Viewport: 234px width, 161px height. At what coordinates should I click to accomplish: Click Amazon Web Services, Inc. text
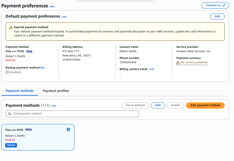pos(194,51)
